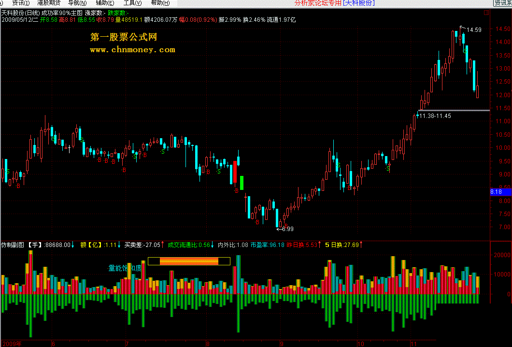Click the low price 低8.55
Image resolution: width=512 pixels, height=347 pixels.
[86, 20]
